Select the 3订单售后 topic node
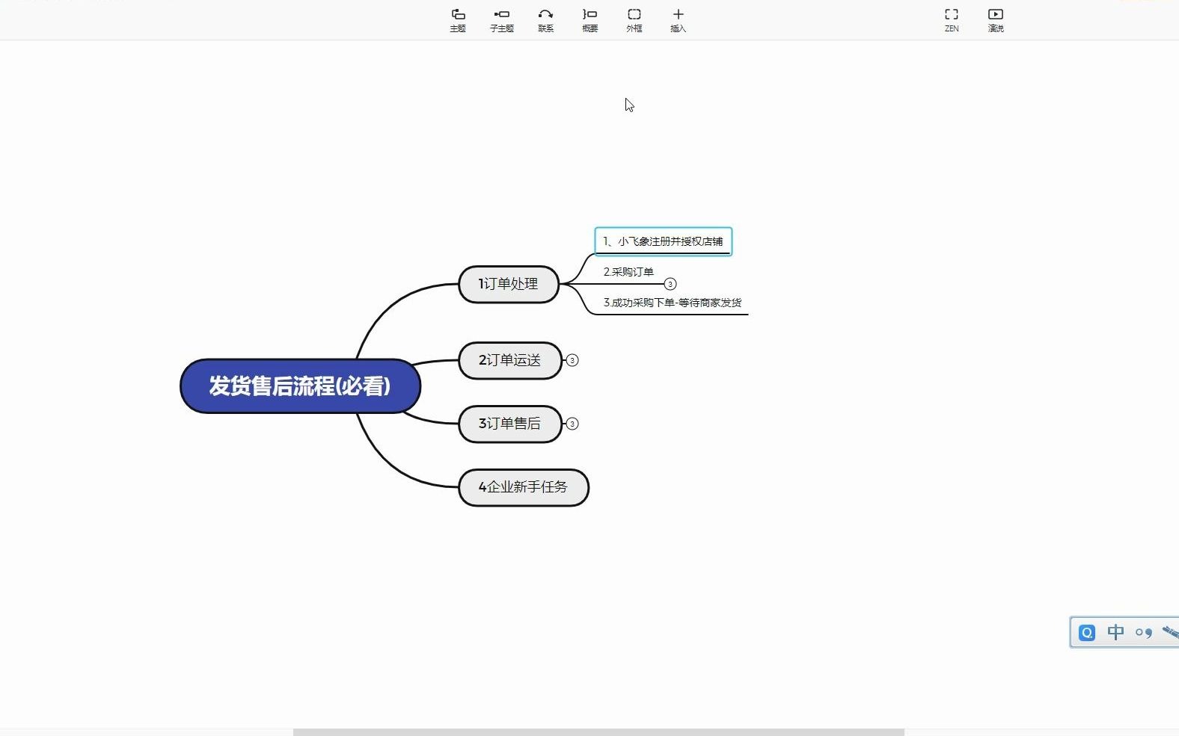This screenshot has width=1179, height=736. [509, 424]
